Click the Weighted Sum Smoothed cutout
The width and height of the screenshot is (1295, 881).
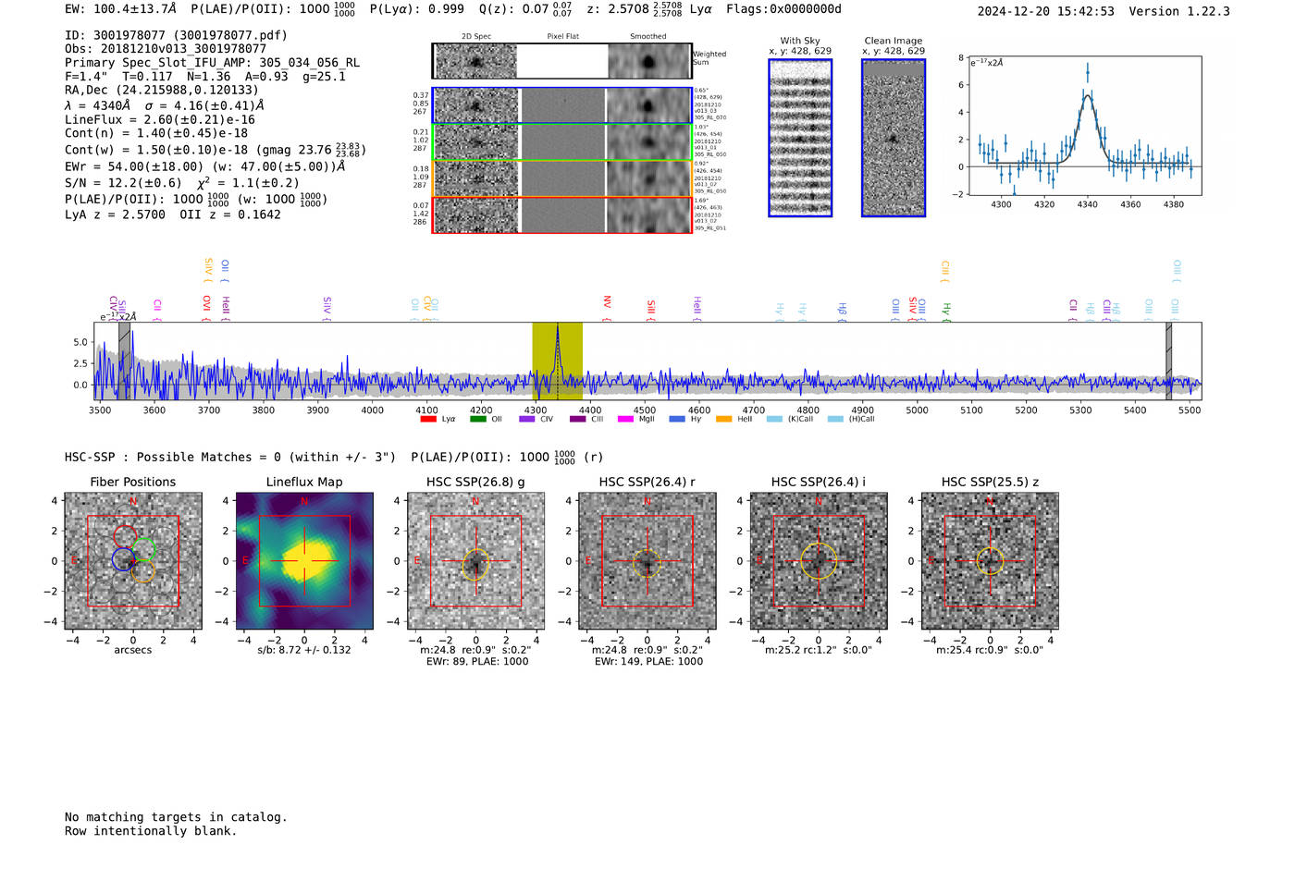[648, 61]
